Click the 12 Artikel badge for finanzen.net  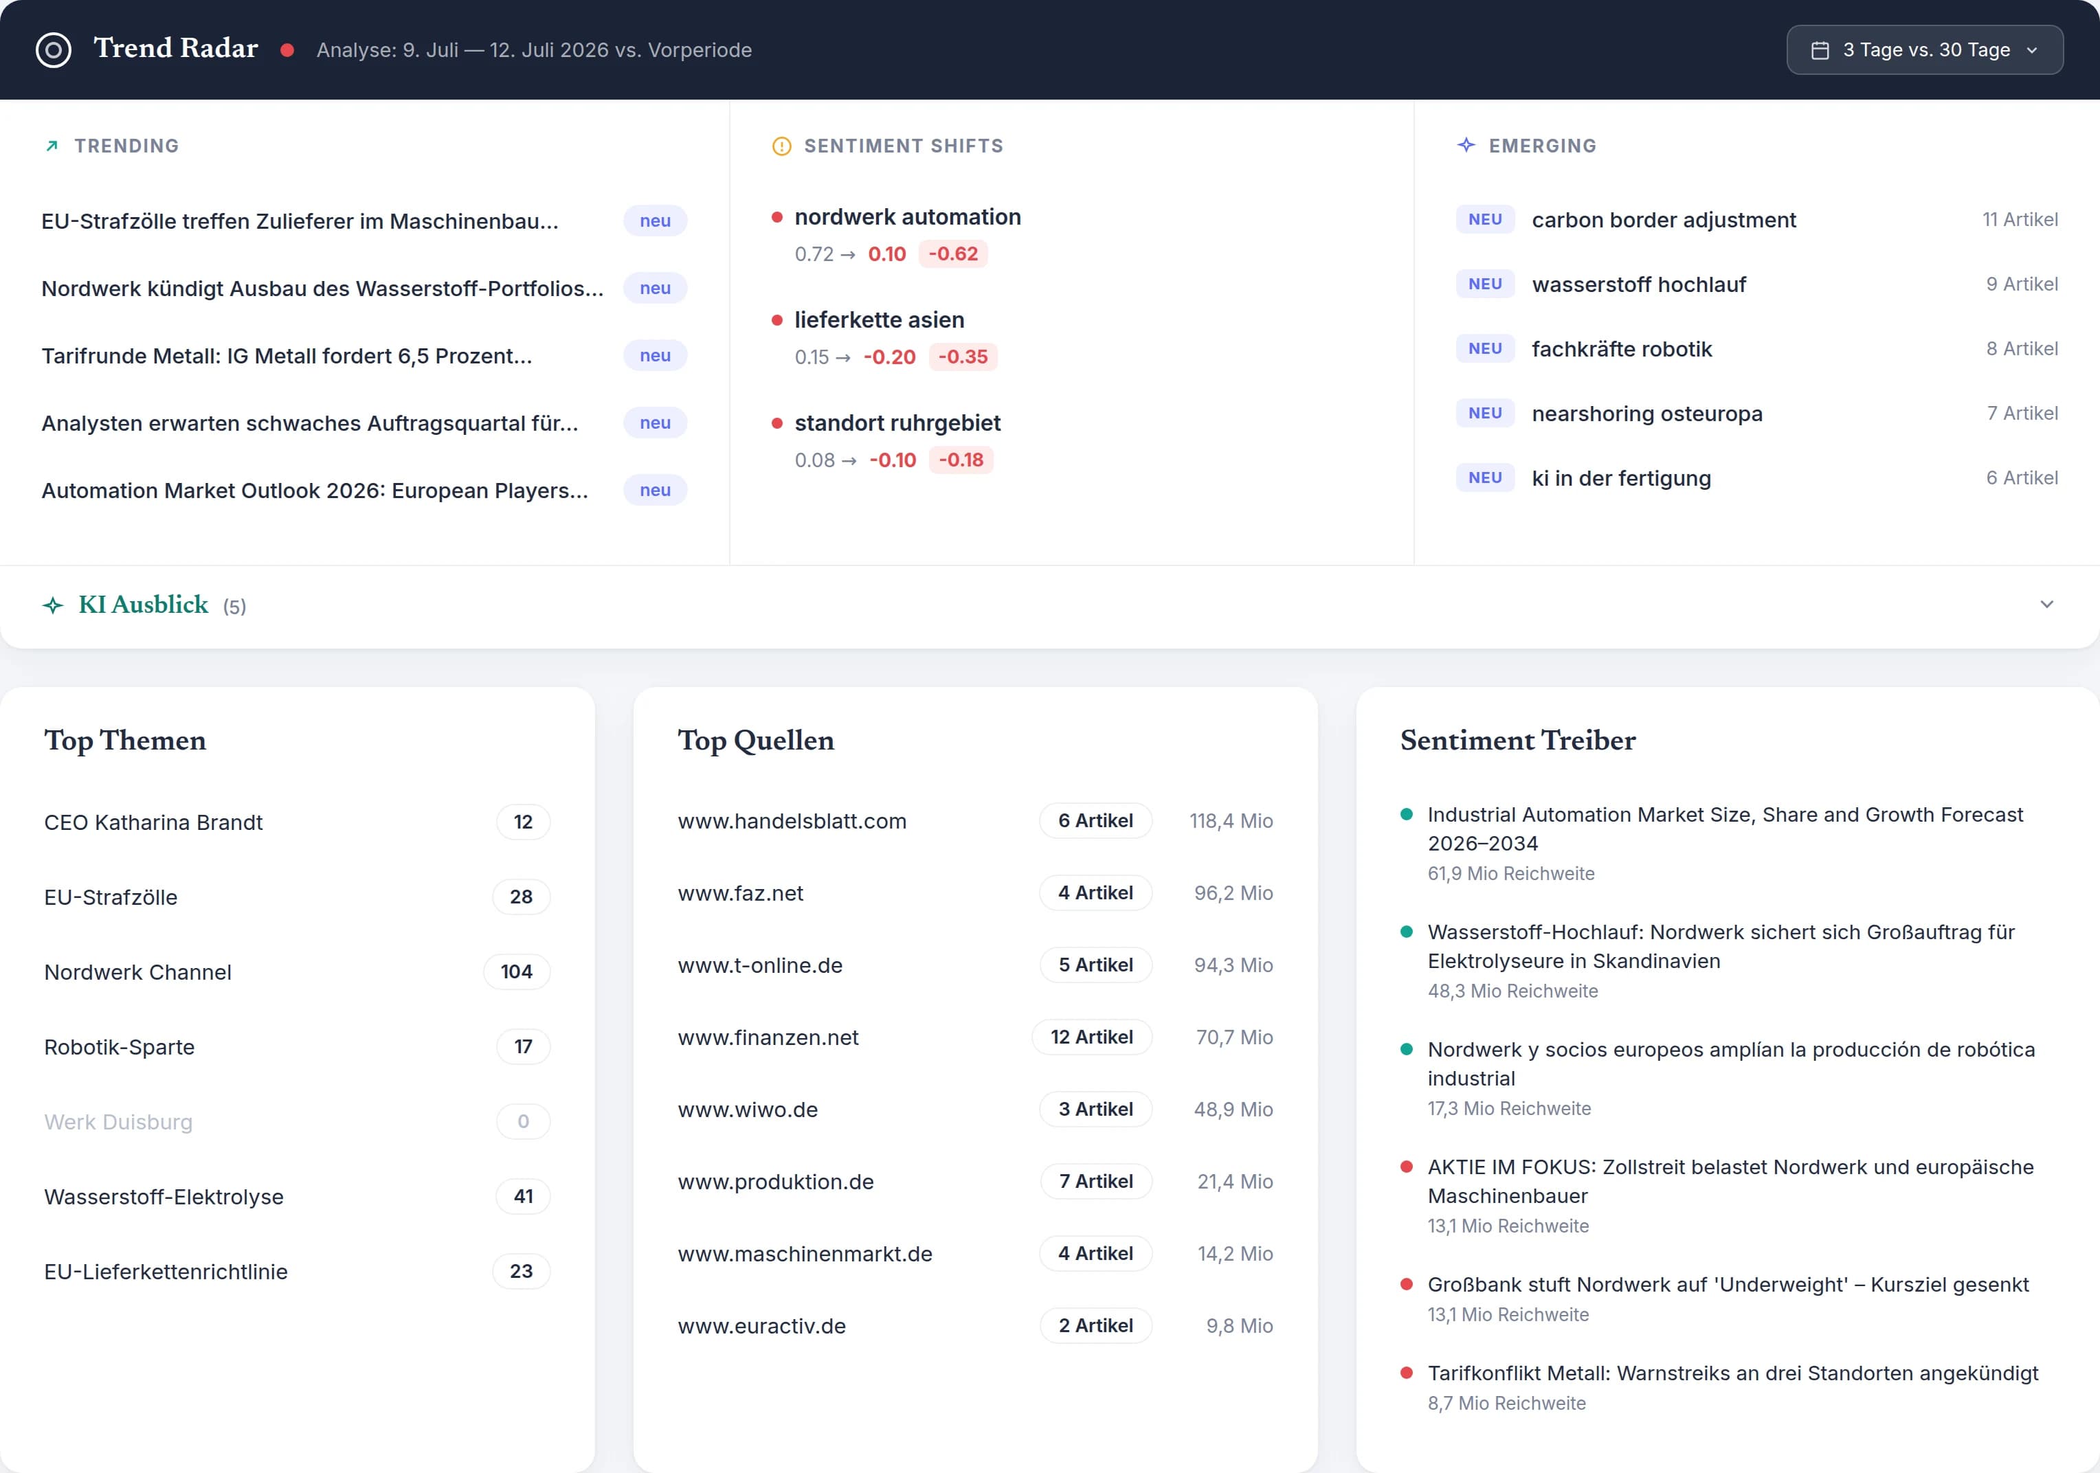(1091, 1037)
